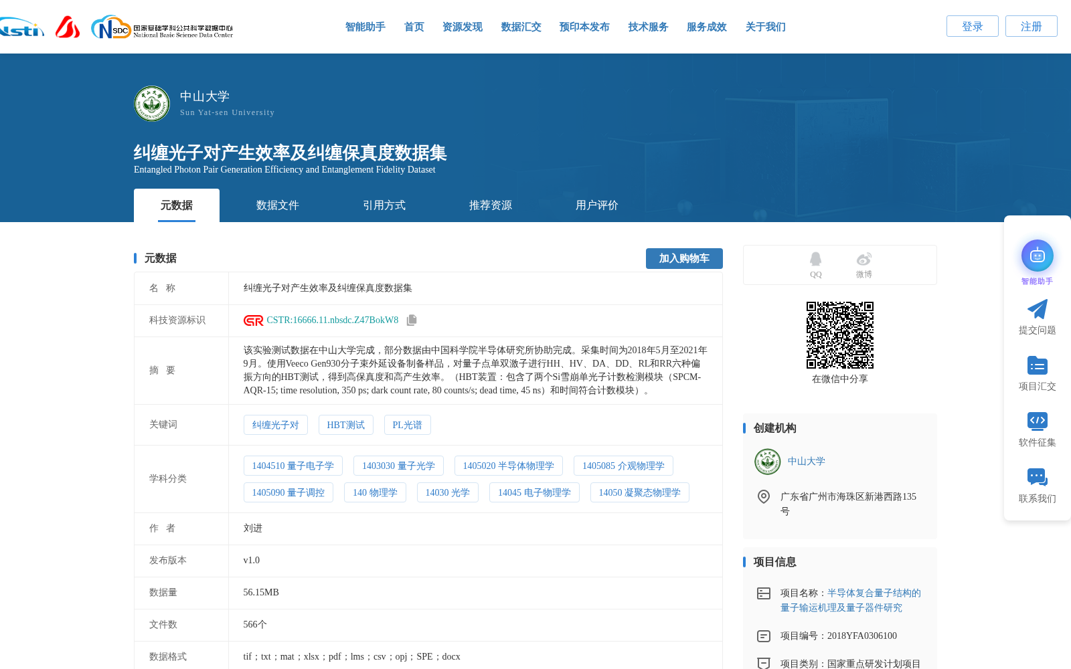This screenshot has height=669, width=1071.
Task: Click the CSTR logo icon
Action: click(253, 320)
